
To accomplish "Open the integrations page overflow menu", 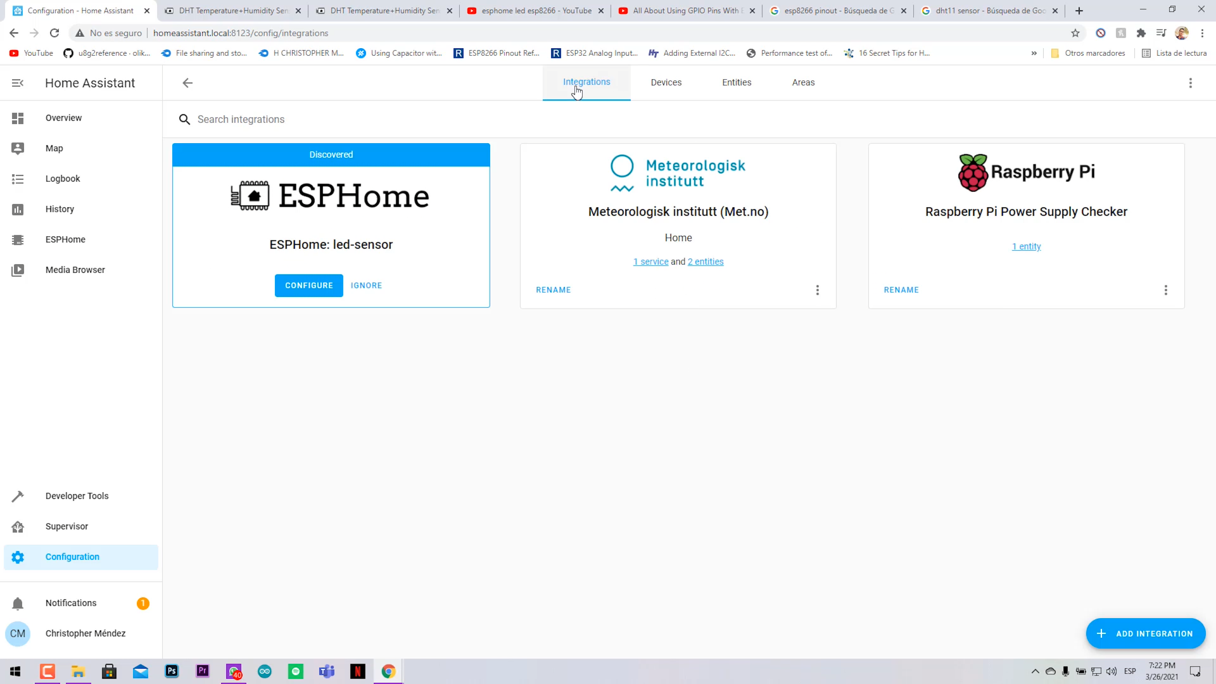I will click(x=1191, y=83).
